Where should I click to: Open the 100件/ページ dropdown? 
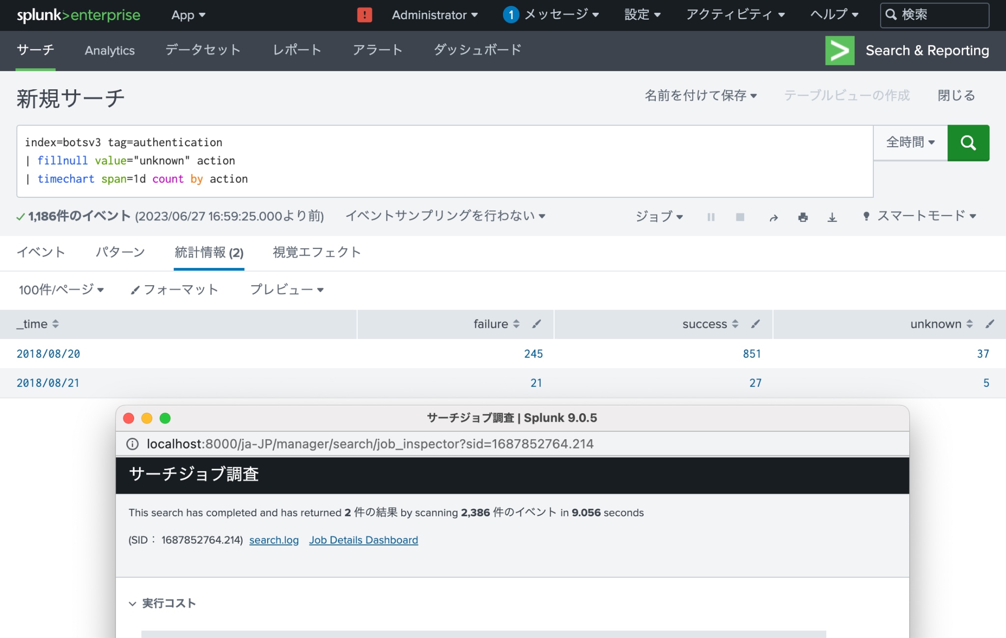(61, 290)
